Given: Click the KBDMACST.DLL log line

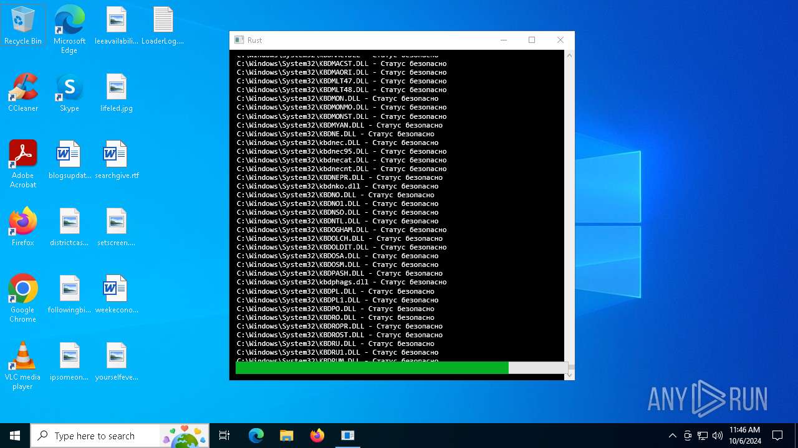Looking at the screenshot, I should pos(342,63).
